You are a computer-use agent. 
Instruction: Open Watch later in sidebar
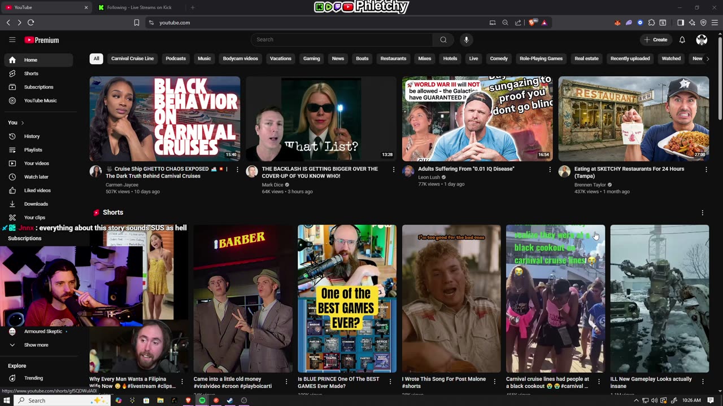pyautogui.click(x=38, y=177)
